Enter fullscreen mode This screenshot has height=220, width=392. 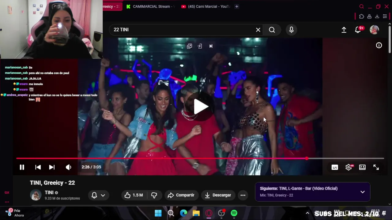(376, 167)
